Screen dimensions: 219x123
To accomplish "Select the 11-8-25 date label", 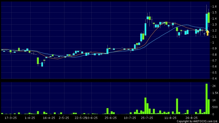I will [x=170, y=118].
